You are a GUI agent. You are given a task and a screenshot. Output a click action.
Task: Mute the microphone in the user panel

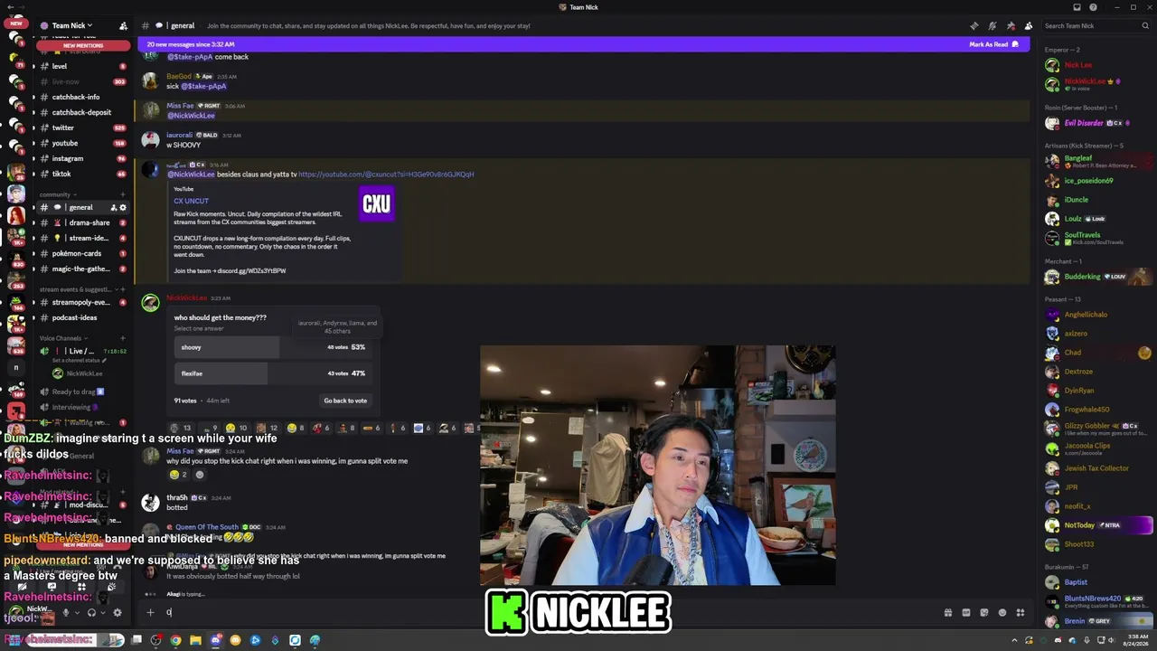point(65,612)
